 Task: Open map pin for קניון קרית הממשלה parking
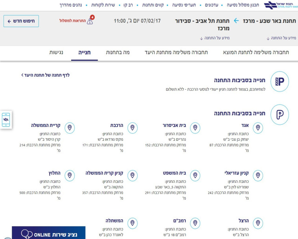pyautogui.click(x=132, y=175)
